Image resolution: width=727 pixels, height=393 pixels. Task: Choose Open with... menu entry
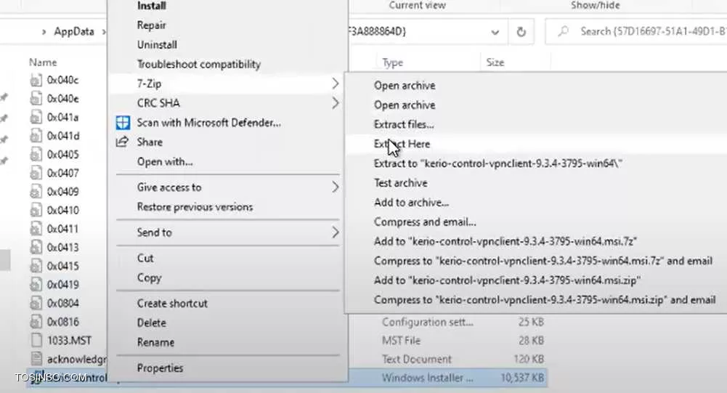(x=165, y=161)
